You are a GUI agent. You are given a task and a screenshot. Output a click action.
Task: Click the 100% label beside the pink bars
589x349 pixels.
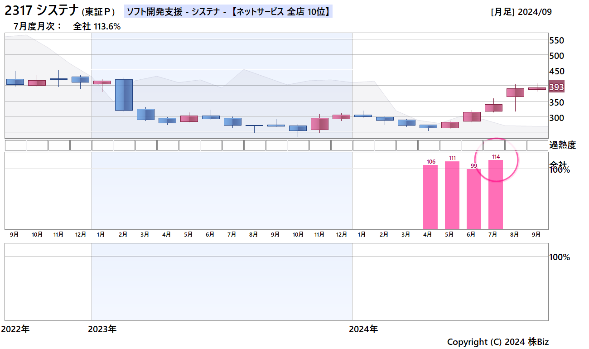coord(560,170)
